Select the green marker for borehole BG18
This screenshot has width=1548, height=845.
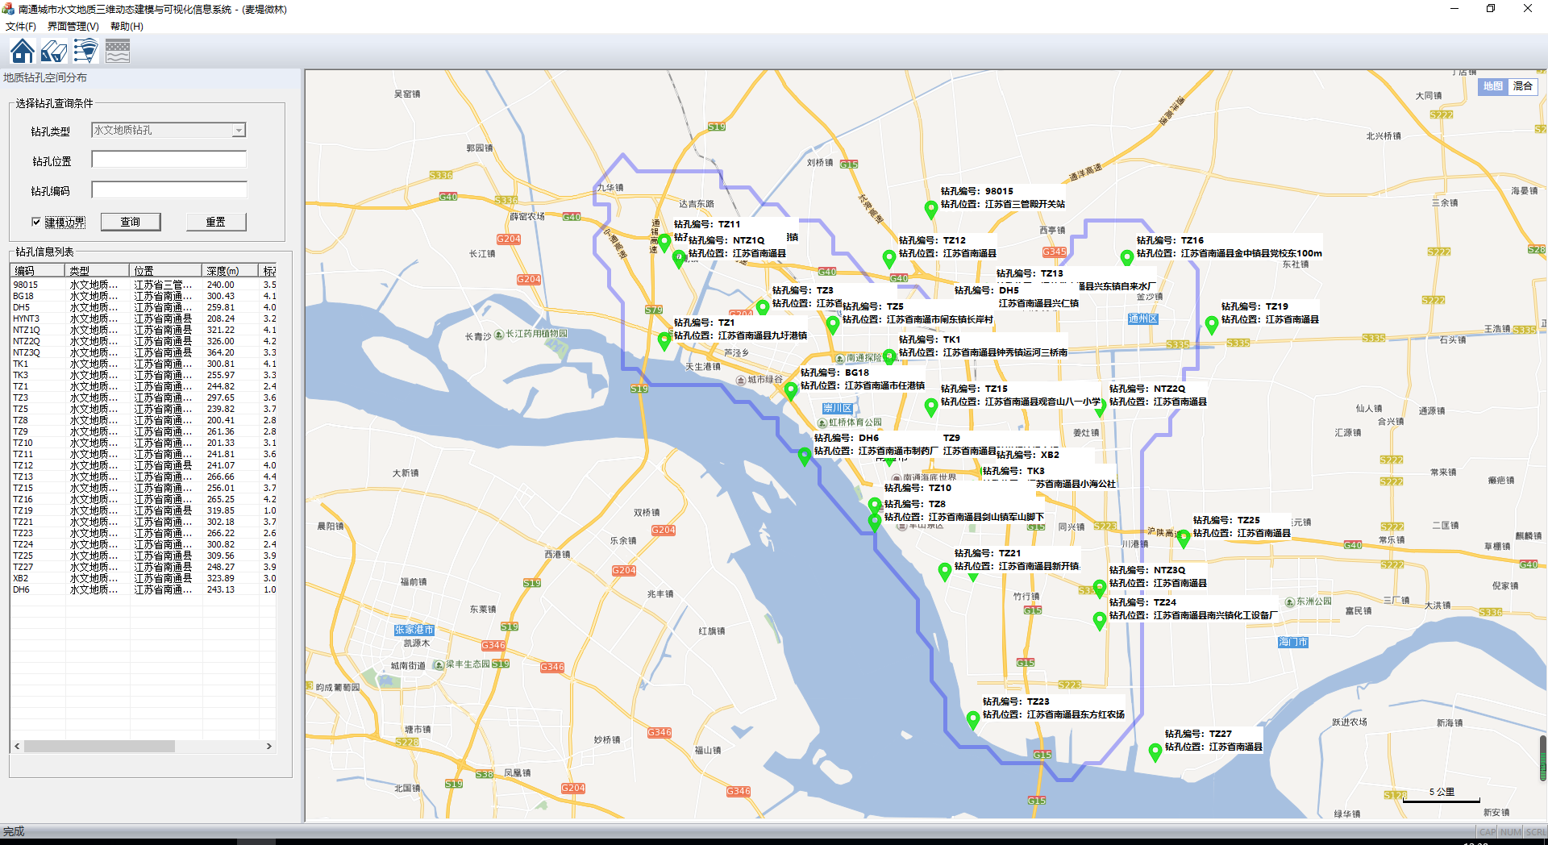point(790,391)
